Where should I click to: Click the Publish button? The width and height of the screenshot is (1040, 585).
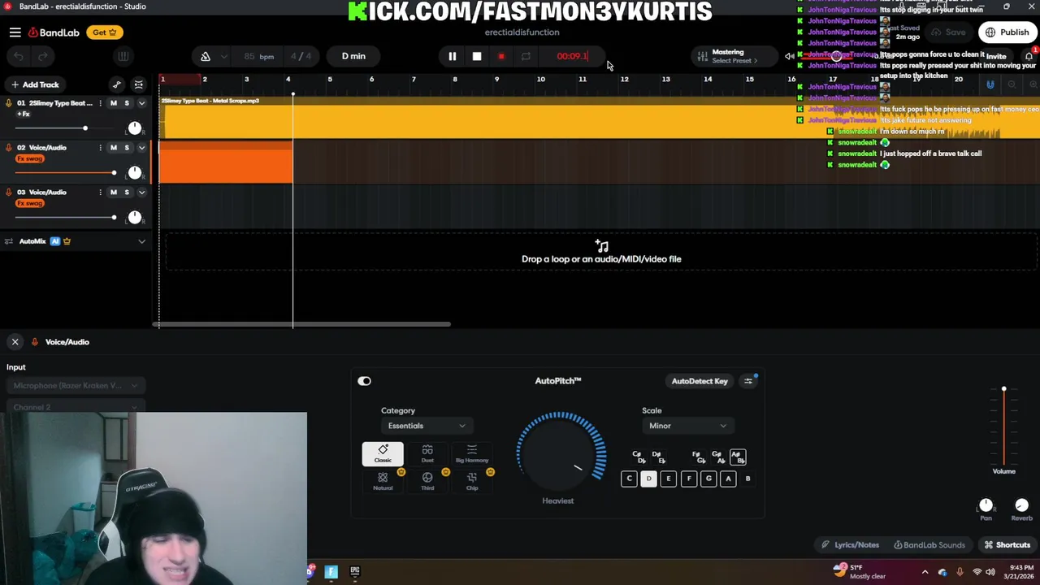1007,32
